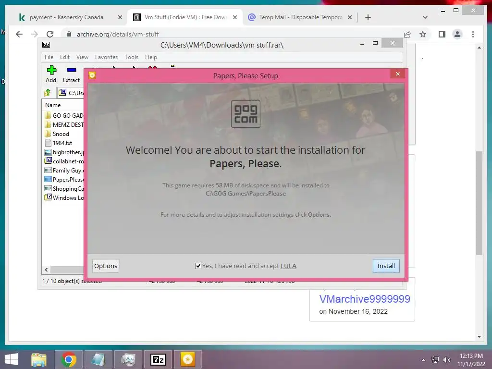Select the MEMZ DEST folder

point(64,124)
